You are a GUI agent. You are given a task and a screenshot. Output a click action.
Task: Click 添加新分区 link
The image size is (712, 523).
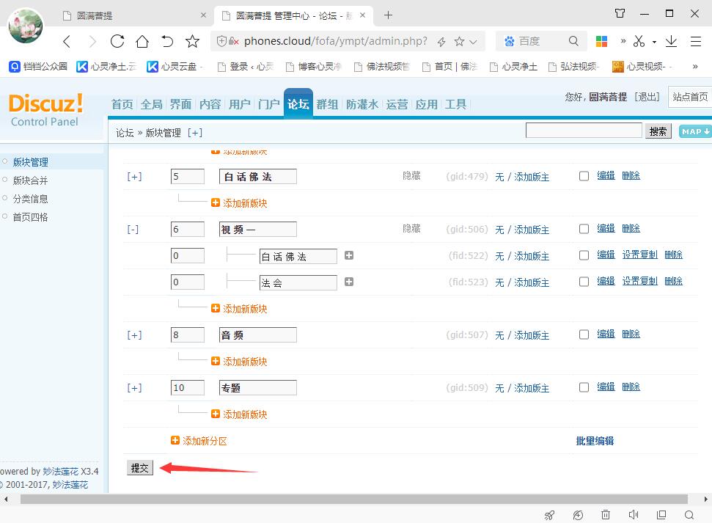click(199, 441)
